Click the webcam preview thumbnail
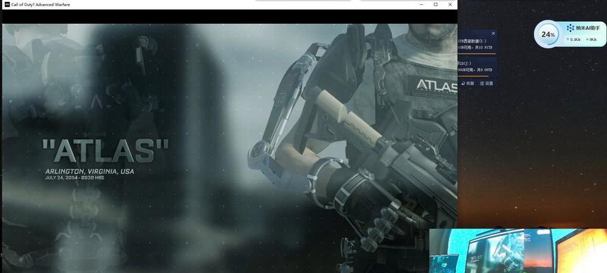The width and height of the screenshot is (607, 273). 518,250
